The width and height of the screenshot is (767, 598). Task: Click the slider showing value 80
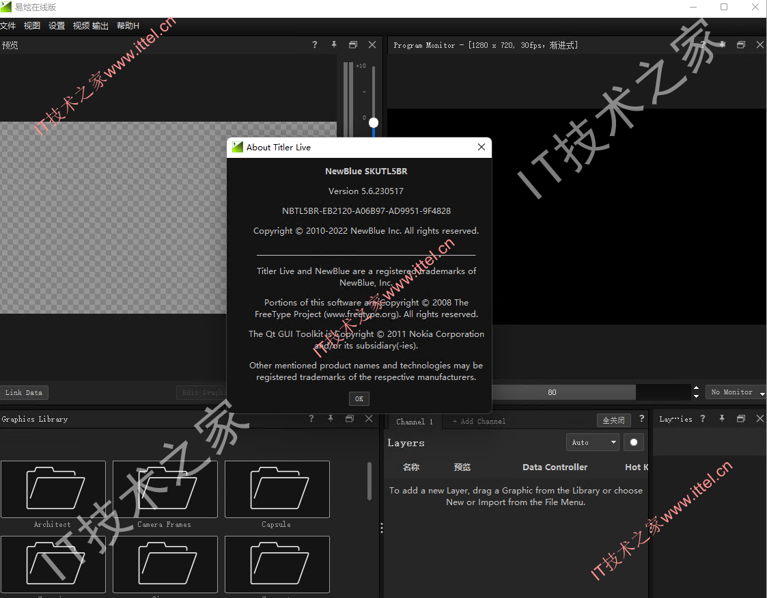pos(552,392)
